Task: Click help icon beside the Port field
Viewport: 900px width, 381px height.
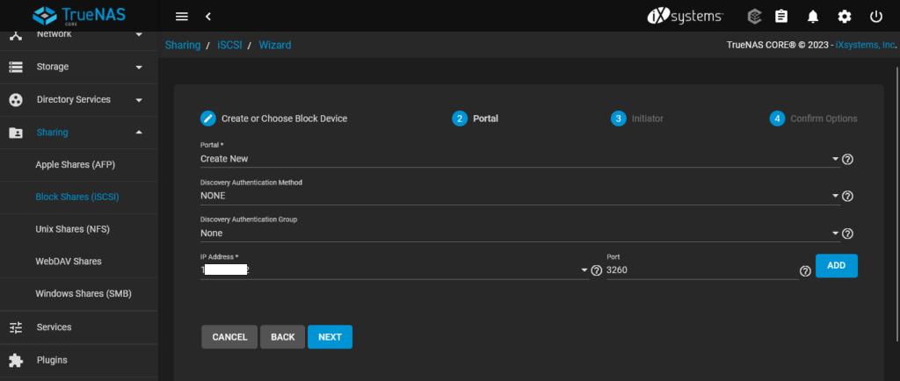Action: (x=805, y=271)
